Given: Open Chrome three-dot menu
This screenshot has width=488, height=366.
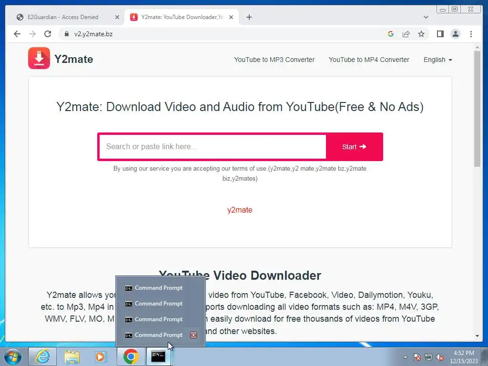Looking at the screenshot, I should pos(471,34).
